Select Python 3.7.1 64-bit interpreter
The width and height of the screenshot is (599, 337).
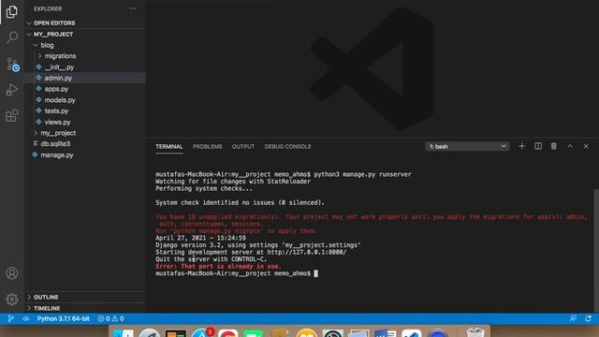tap(63, 318)
